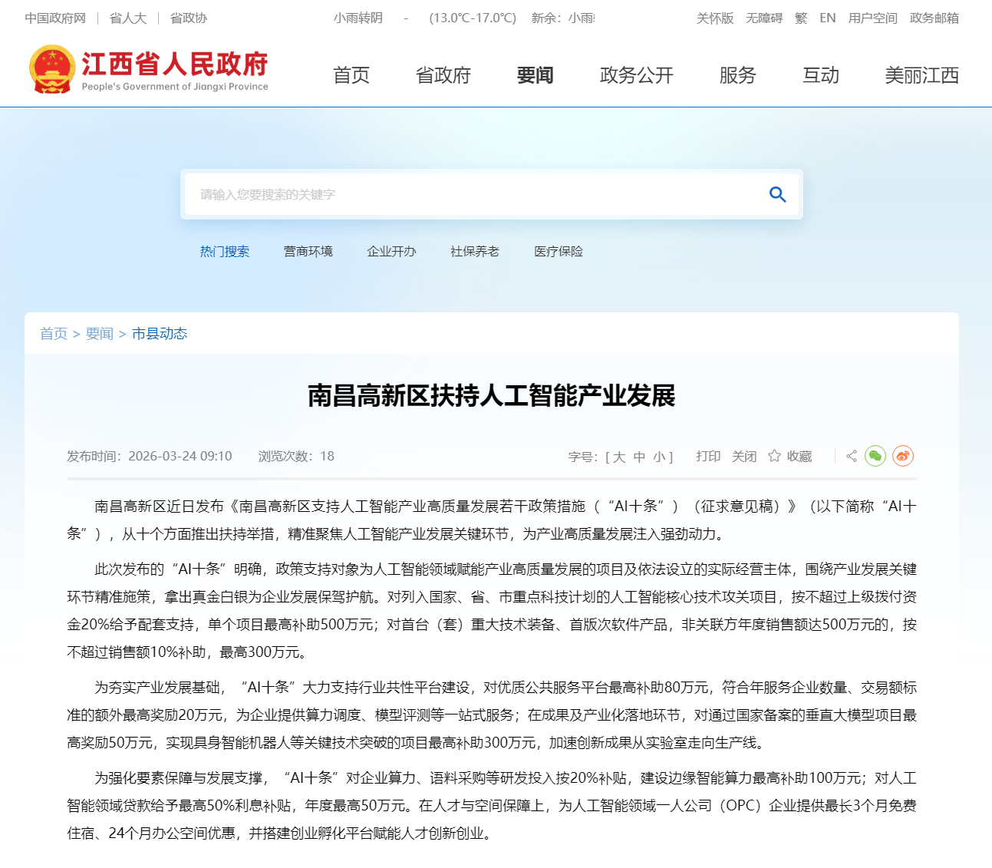Switch site language to EN

(x=827, y=18)
